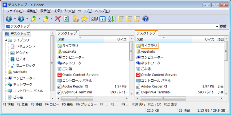
Task: Select Oracle Content Servers in left pane
Action: tap(78, 75)
